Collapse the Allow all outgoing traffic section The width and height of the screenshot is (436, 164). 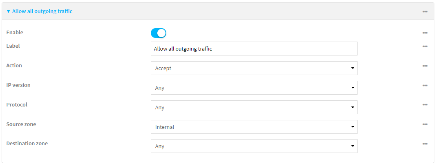coord(42,11)
